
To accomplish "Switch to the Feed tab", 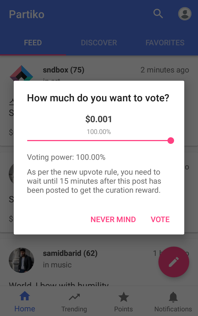I will 33,43.
